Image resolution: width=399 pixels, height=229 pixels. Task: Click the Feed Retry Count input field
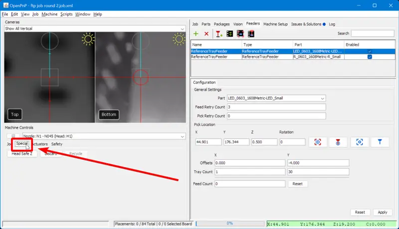[276, 107]
